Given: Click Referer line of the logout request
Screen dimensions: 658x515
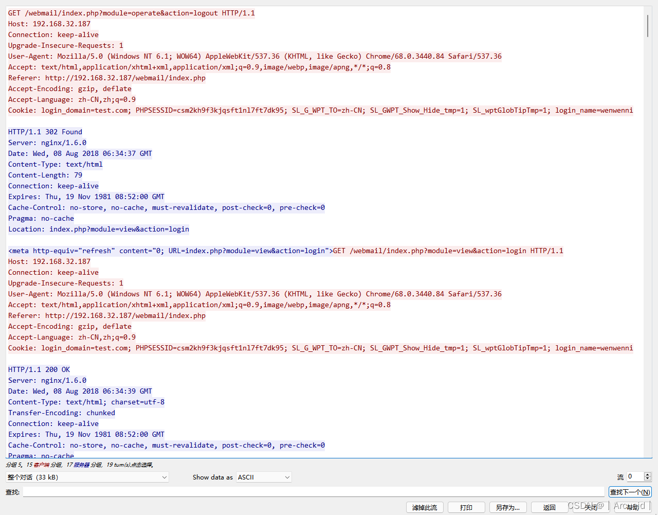Looking at the screenshot, I should 107,78.
